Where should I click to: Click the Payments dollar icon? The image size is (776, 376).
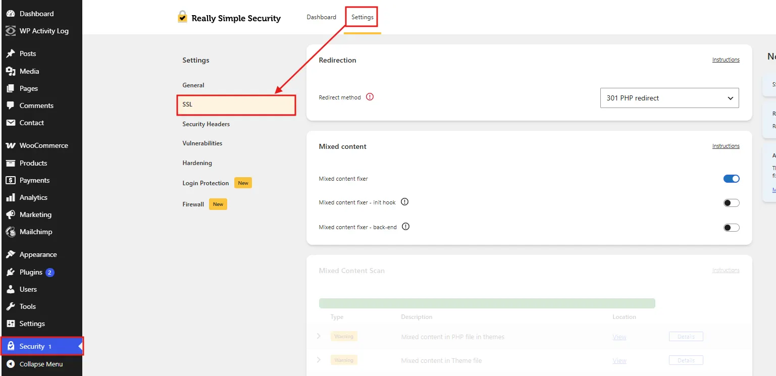10,180
